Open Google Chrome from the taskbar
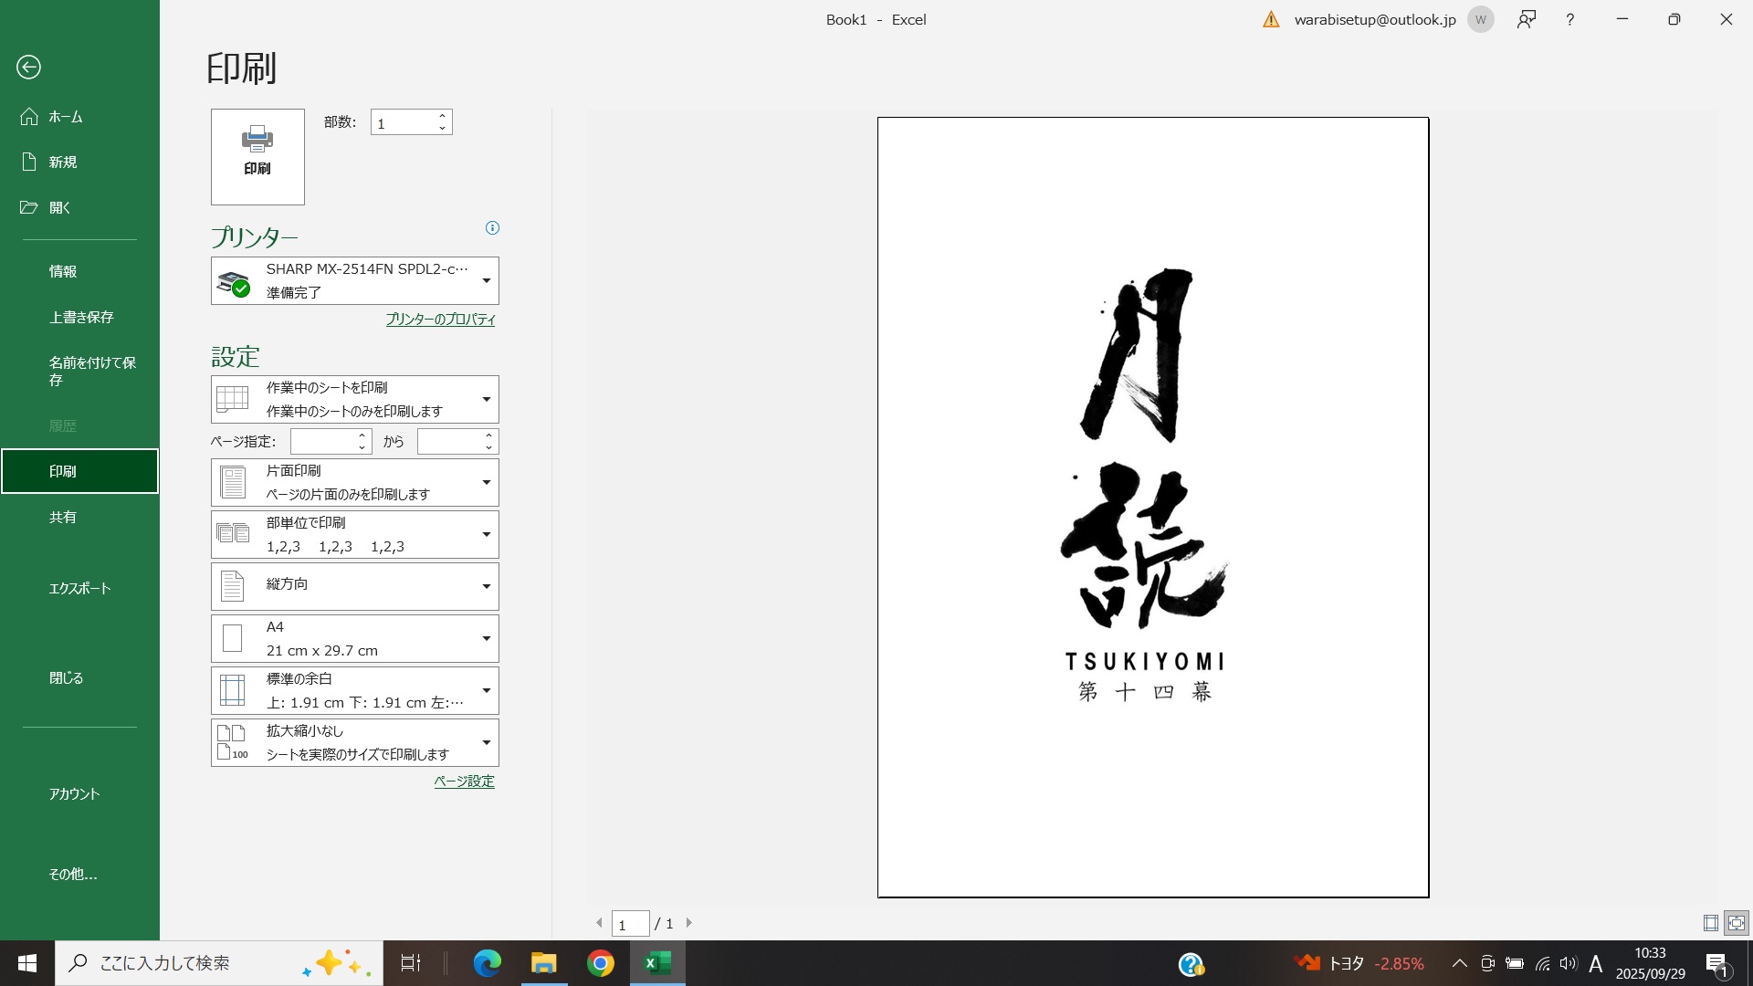The height and width of the screenshot is (986, 1753). tap(600, 963)
